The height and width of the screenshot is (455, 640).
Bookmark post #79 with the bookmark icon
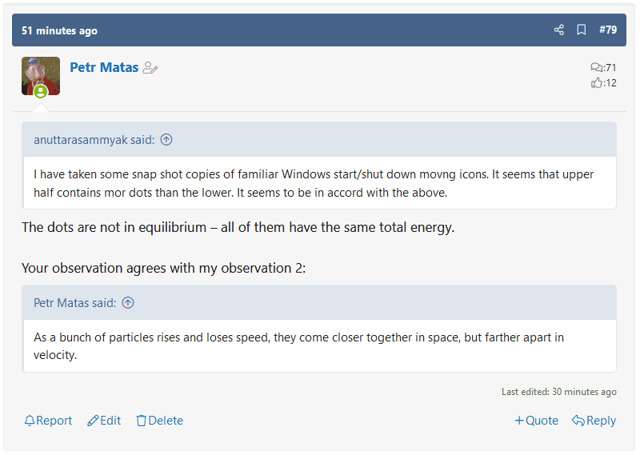tap(582, 30)
